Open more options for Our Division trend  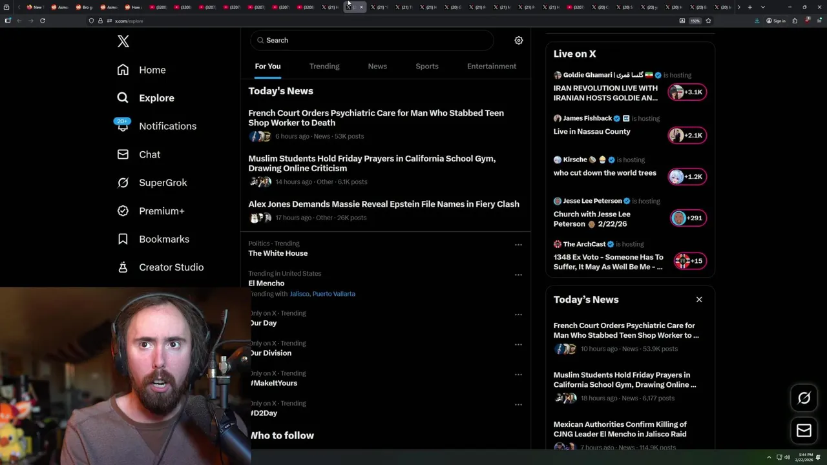pos(518,344)
